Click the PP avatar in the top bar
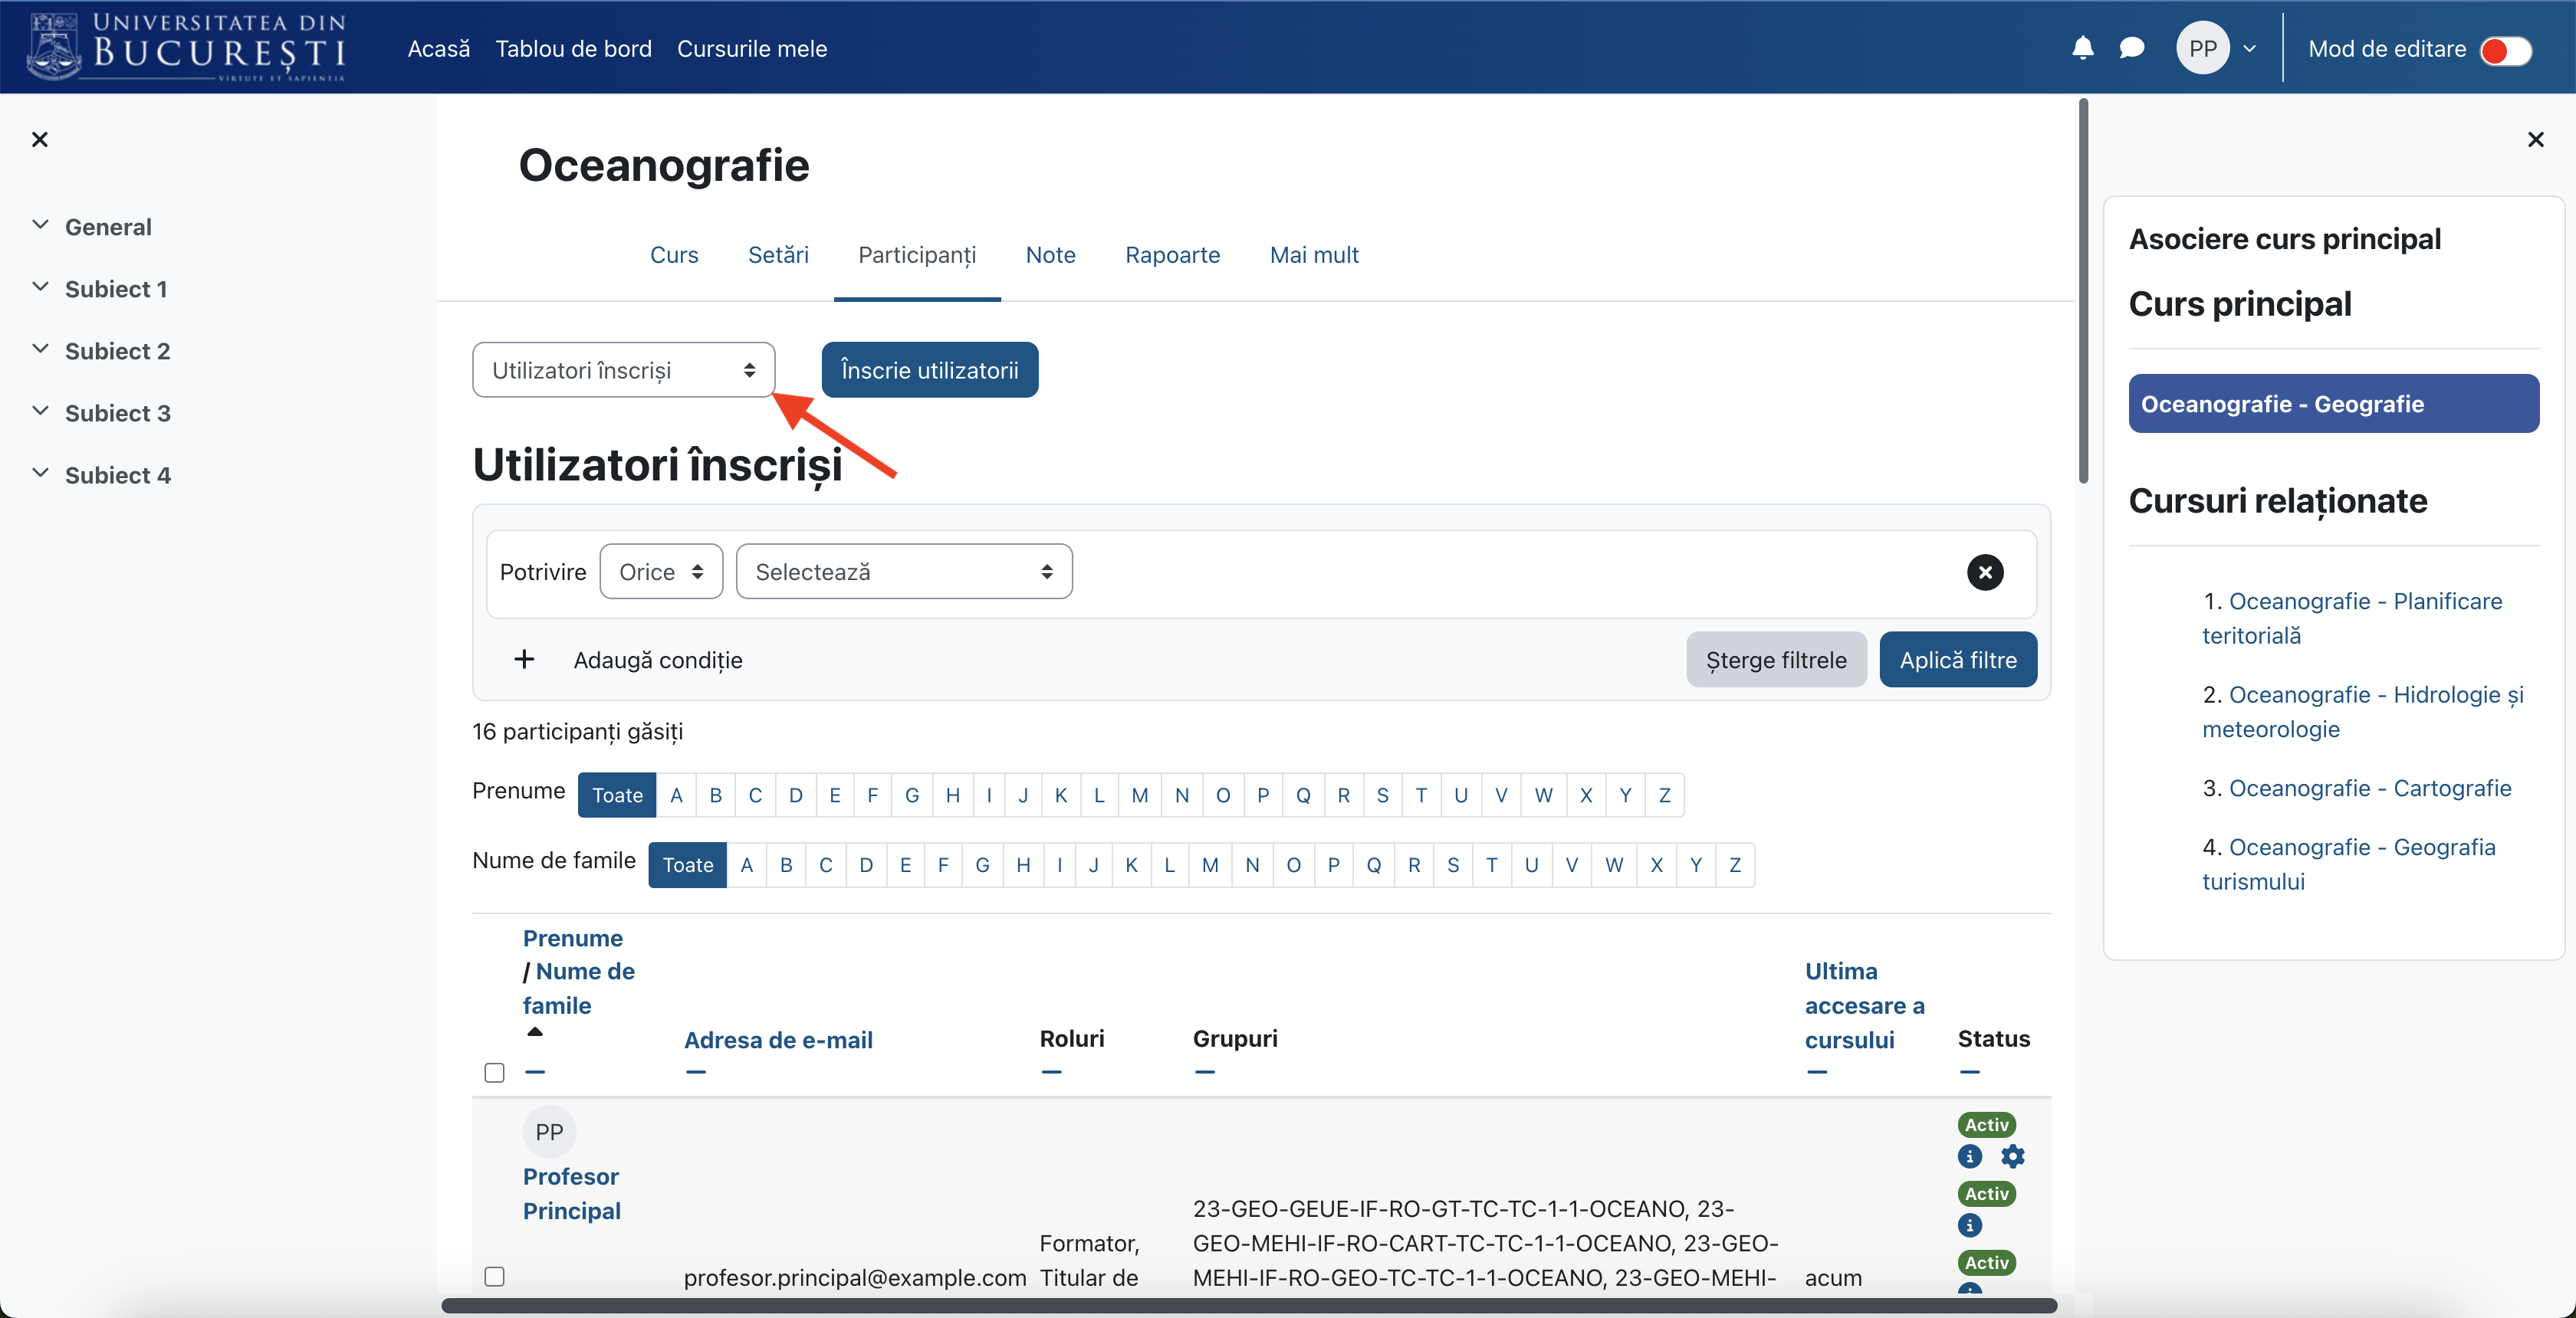This screenshot has width=2576, height=1318. (x=2203, y=48)
